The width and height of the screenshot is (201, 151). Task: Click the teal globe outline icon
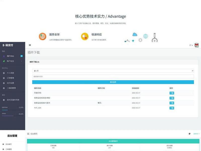coord(145,36)
